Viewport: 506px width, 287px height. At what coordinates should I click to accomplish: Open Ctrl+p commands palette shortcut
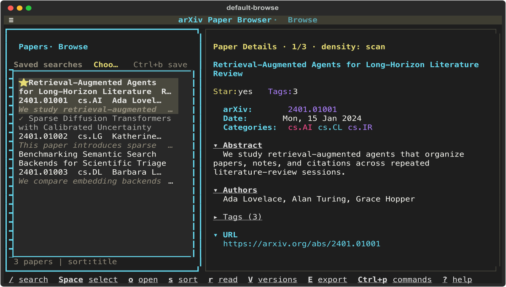[395, 279]
